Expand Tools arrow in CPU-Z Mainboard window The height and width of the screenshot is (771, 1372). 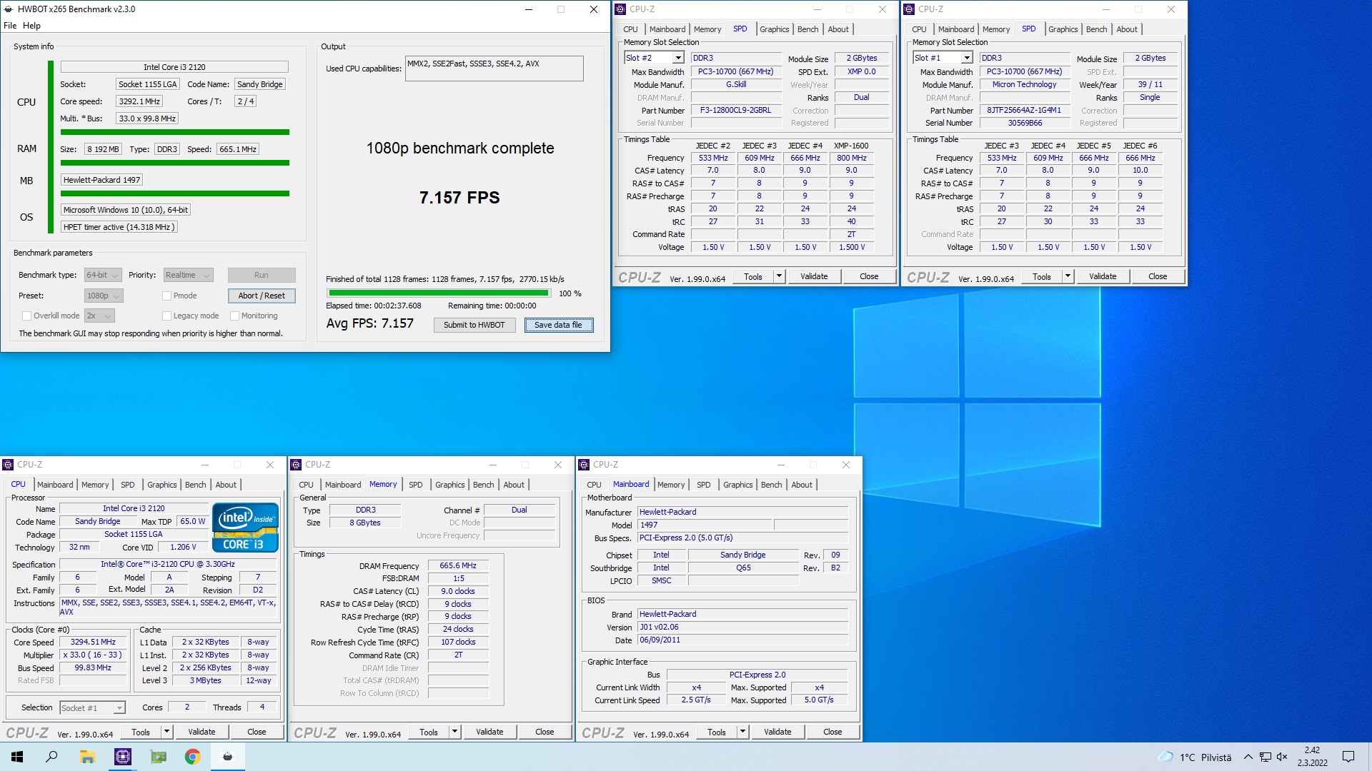tap(742, 732)
